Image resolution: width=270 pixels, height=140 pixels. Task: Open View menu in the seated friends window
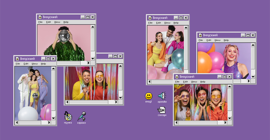(168, 23)
